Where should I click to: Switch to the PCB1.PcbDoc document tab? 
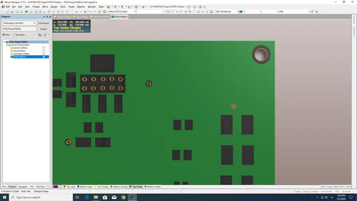[119, 17]
